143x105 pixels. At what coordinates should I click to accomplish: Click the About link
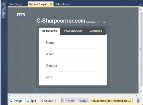(x=50, y=54)
